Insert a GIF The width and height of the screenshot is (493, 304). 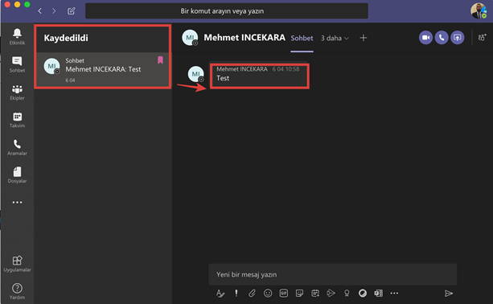[x=284, y=294]
